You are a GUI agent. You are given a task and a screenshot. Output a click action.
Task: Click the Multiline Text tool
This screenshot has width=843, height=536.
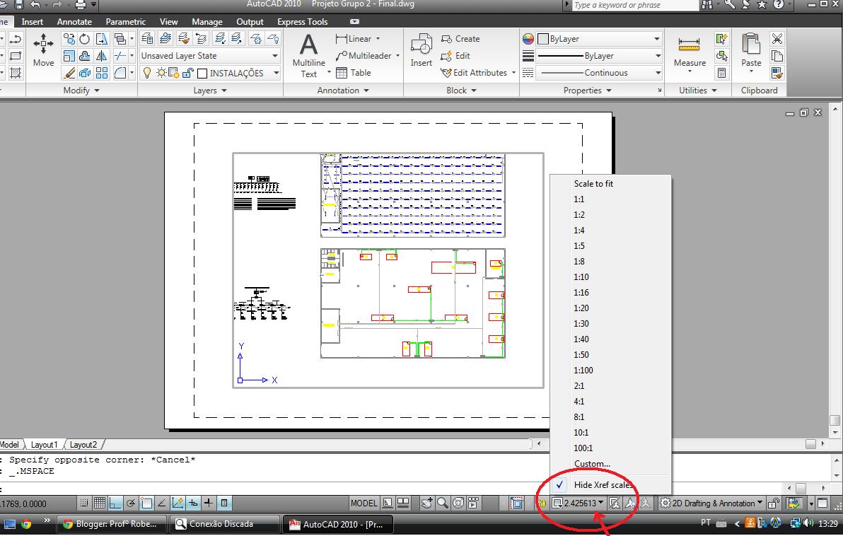(x=308, y=56)
